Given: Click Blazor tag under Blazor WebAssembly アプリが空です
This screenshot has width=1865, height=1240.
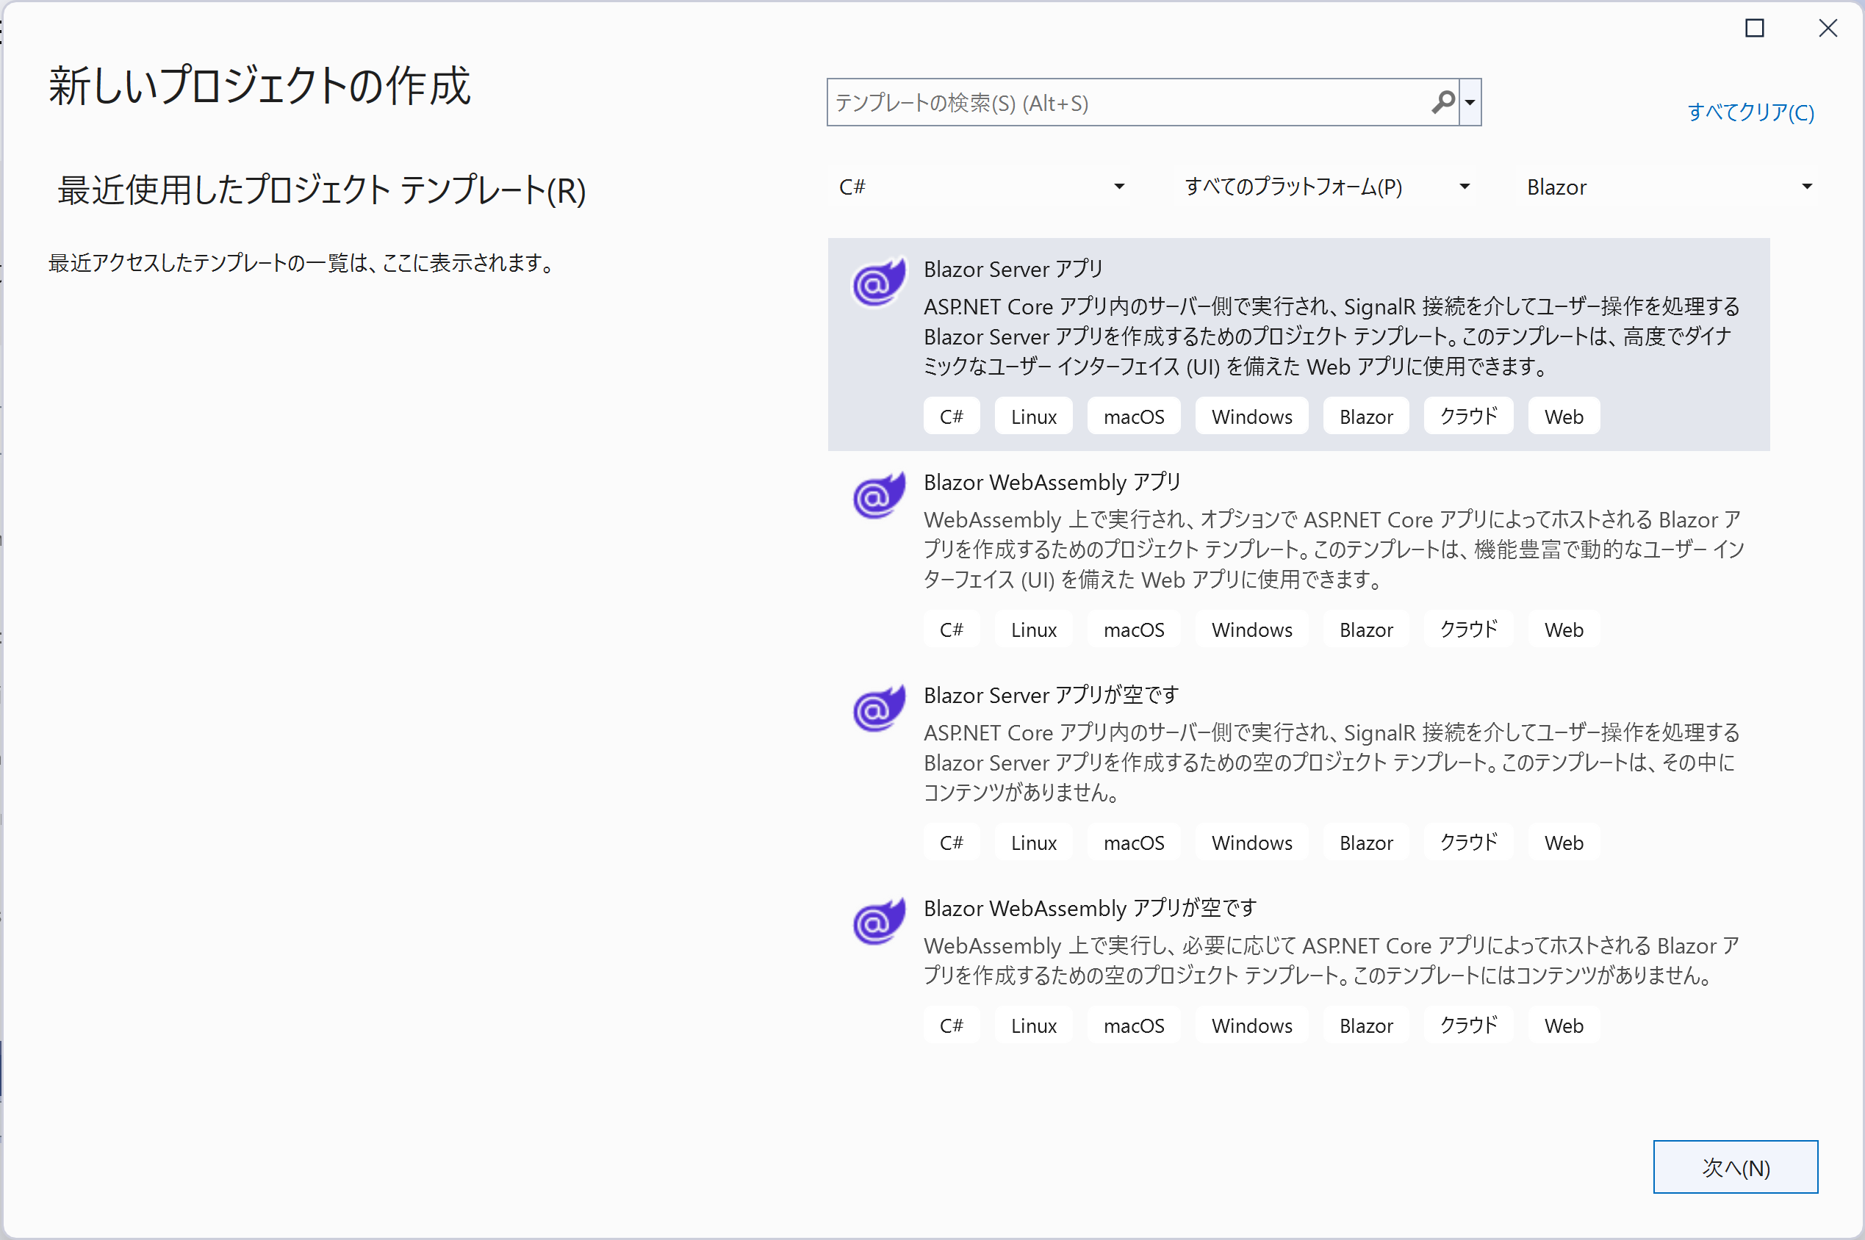Looking at the screenshot, I should (1366, 1025).
